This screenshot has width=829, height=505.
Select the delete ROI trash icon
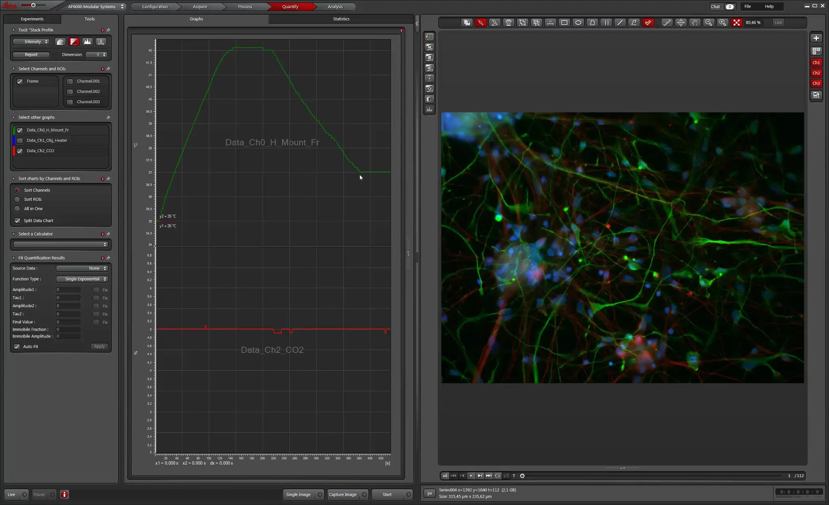(509, 23)
